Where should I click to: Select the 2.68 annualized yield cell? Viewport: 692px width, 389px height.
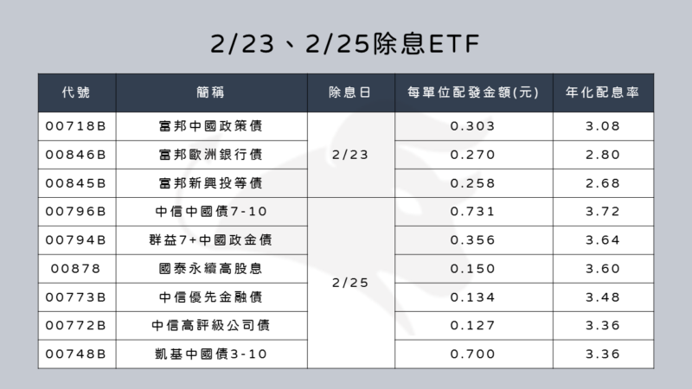(603, 183)
